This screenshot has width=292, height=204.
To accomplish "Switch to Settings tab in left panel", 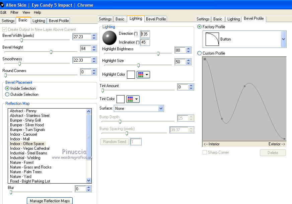I will (8, 20).
